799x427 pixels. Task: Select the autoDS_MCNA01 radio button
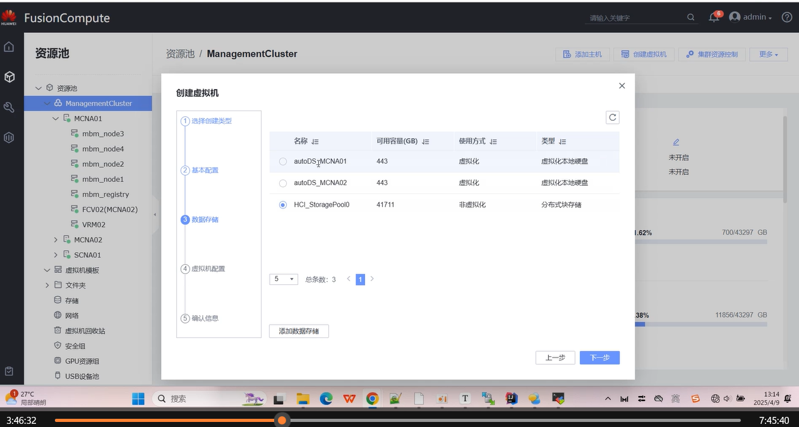[x=283, y=162]
